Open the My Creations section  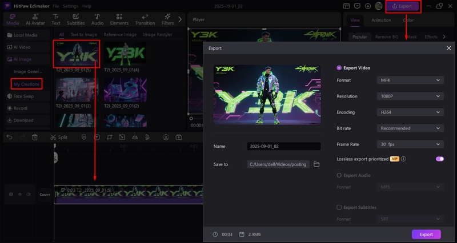tap(26, 84)
